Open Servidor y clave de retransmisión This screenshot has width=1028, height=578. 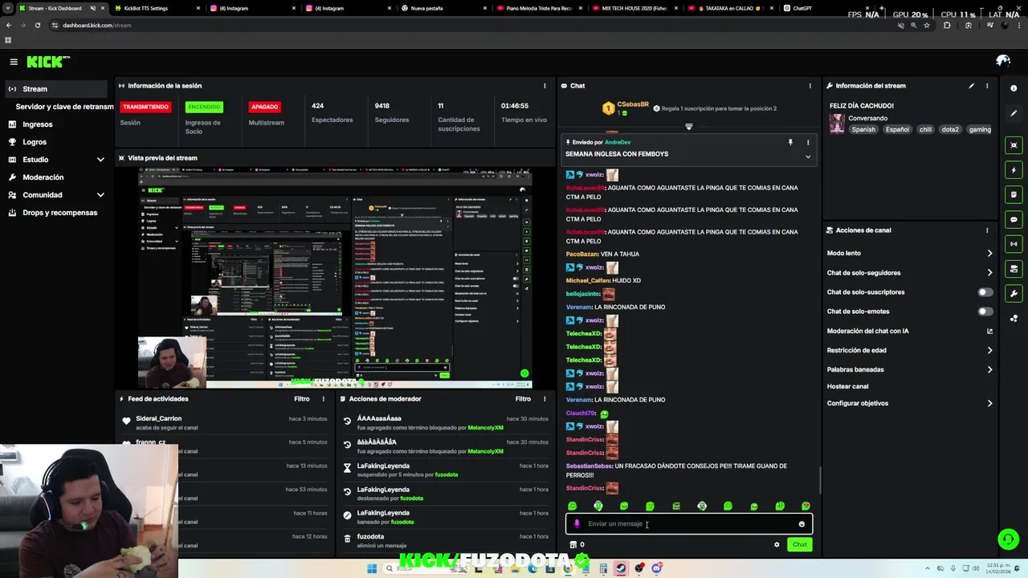tap(64, 107)
